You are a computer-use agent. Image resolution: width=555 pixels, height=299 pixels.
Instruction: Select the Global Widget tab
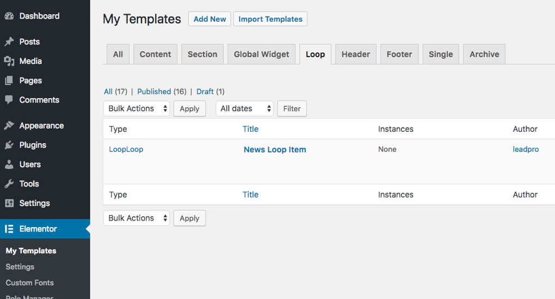262,54
